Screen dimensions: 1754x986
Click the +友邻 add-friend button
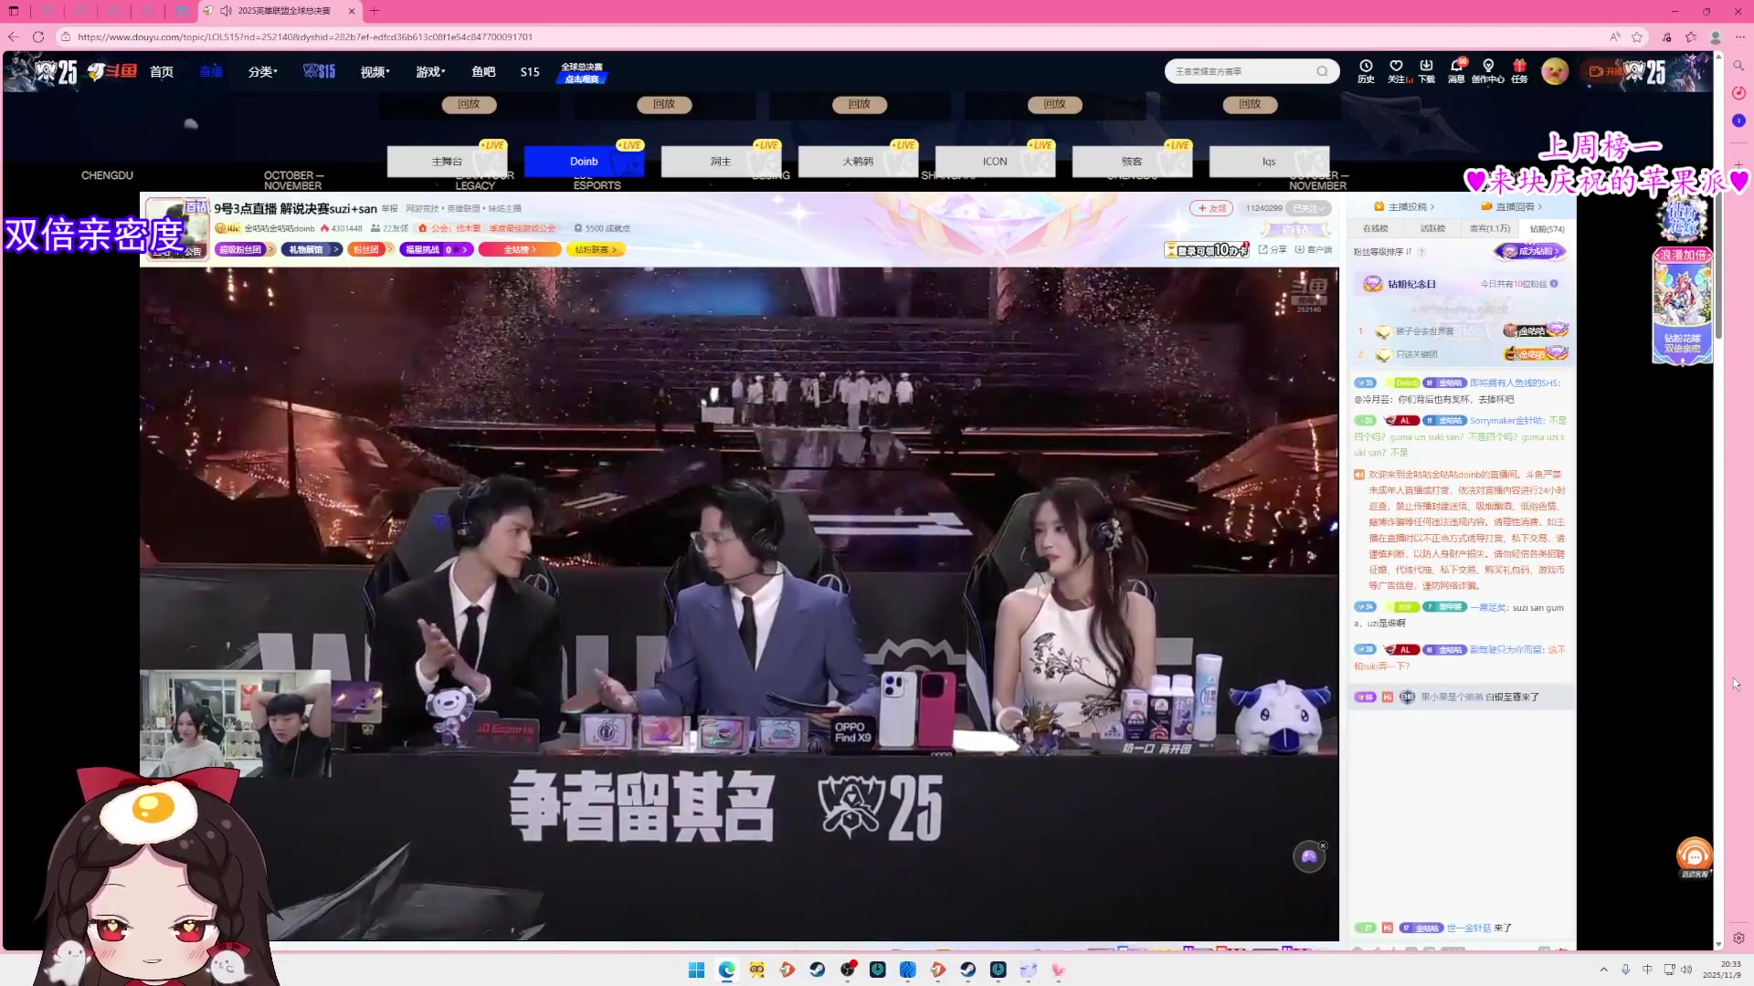pos(1210,207)
